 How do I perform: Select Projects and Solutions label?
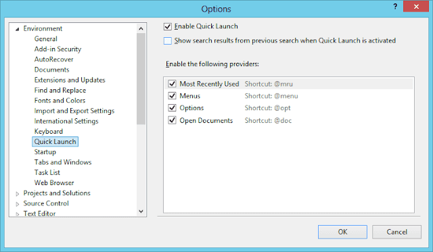click(57, 193)
